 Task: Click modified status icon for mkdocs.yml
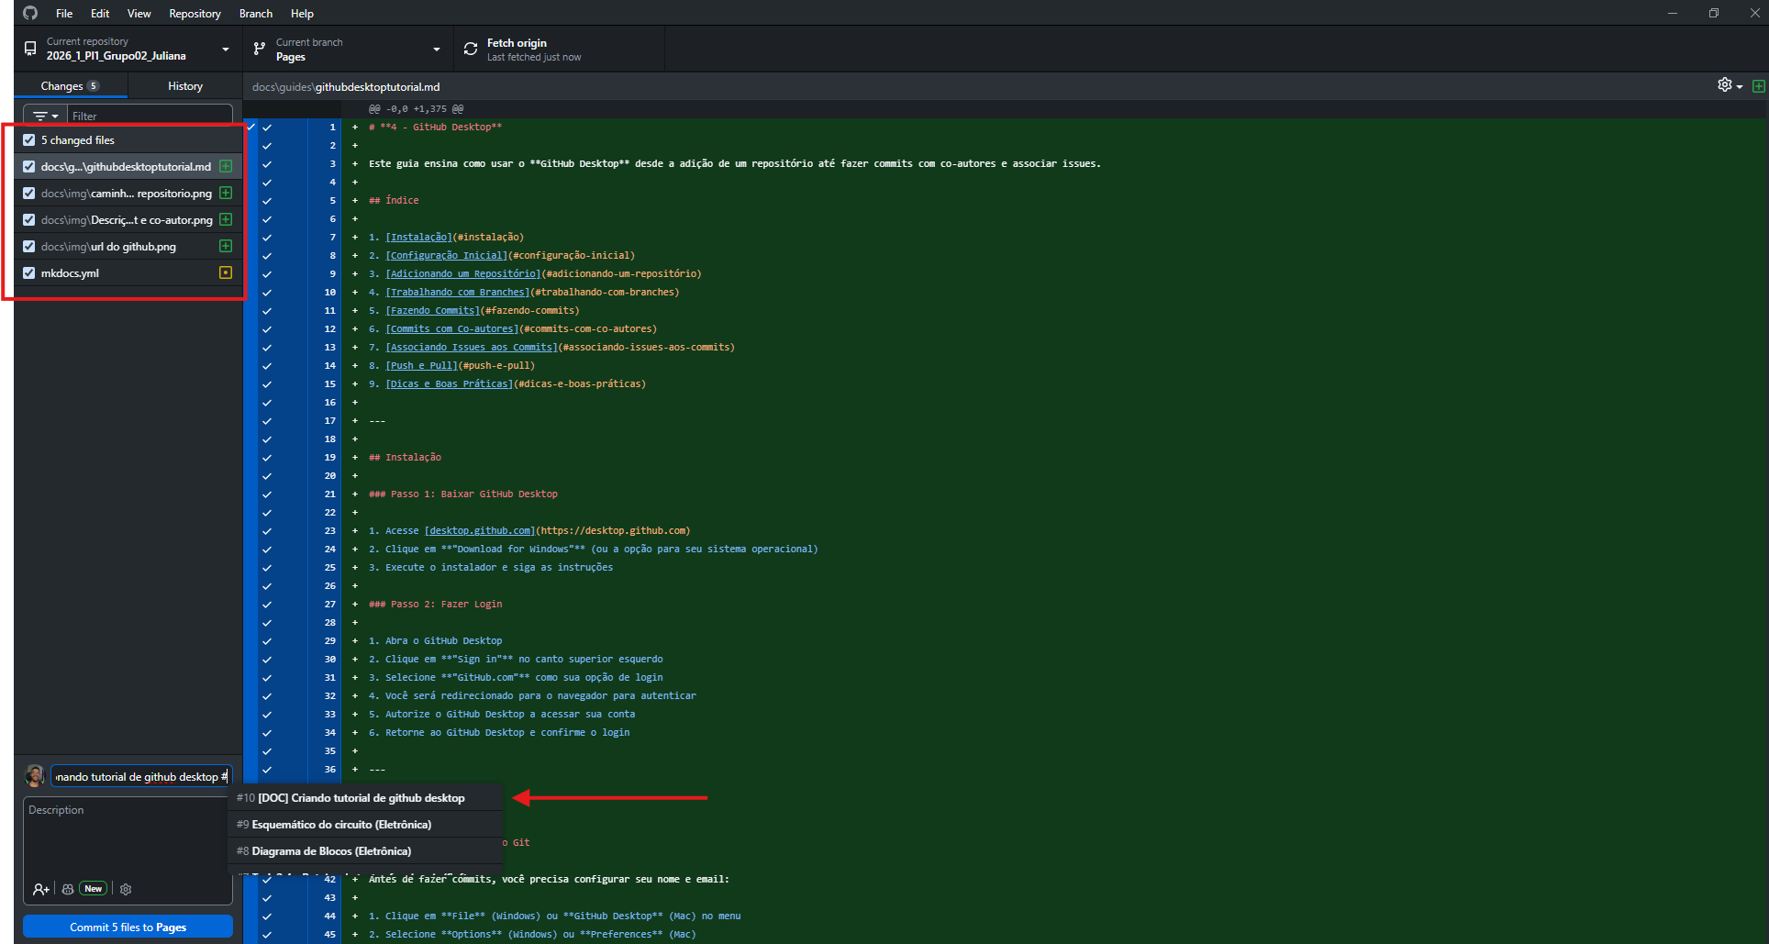pos(226,272)
